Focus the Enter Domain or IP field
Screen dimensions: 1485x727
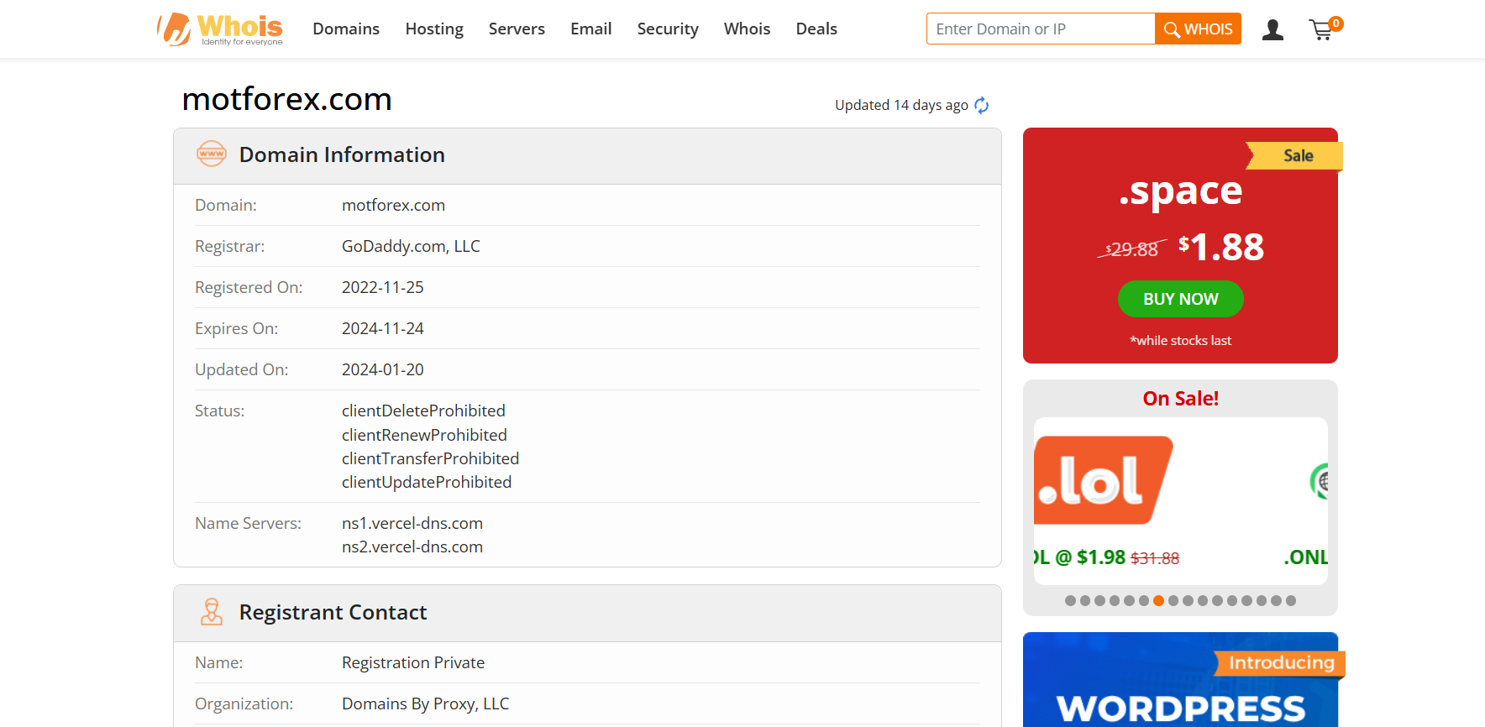1041,29
